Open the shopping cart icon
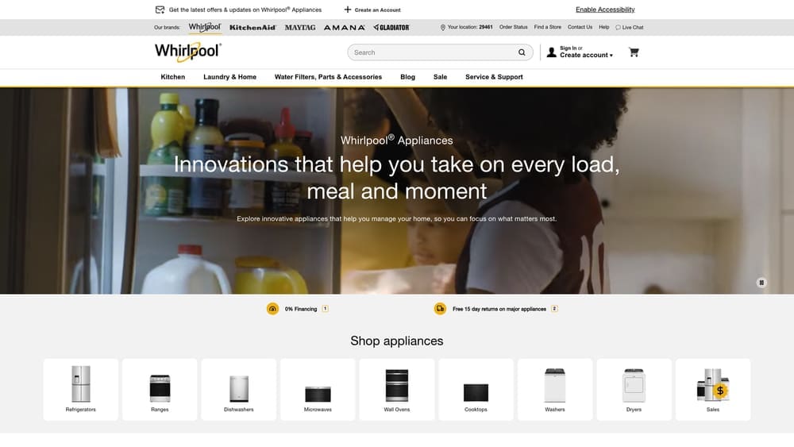Screen dimensions: 794x447 [x=633, y=52]
